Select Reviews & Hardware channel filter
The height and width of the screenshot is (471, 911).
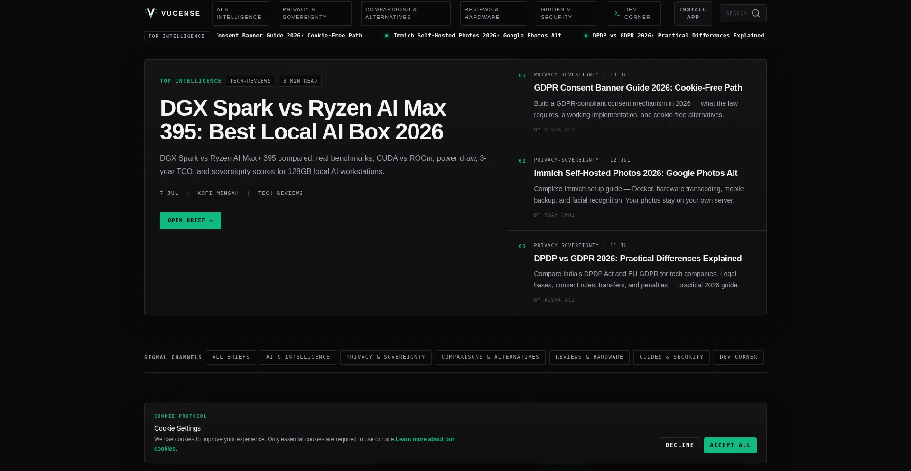(x=589, y=357)
